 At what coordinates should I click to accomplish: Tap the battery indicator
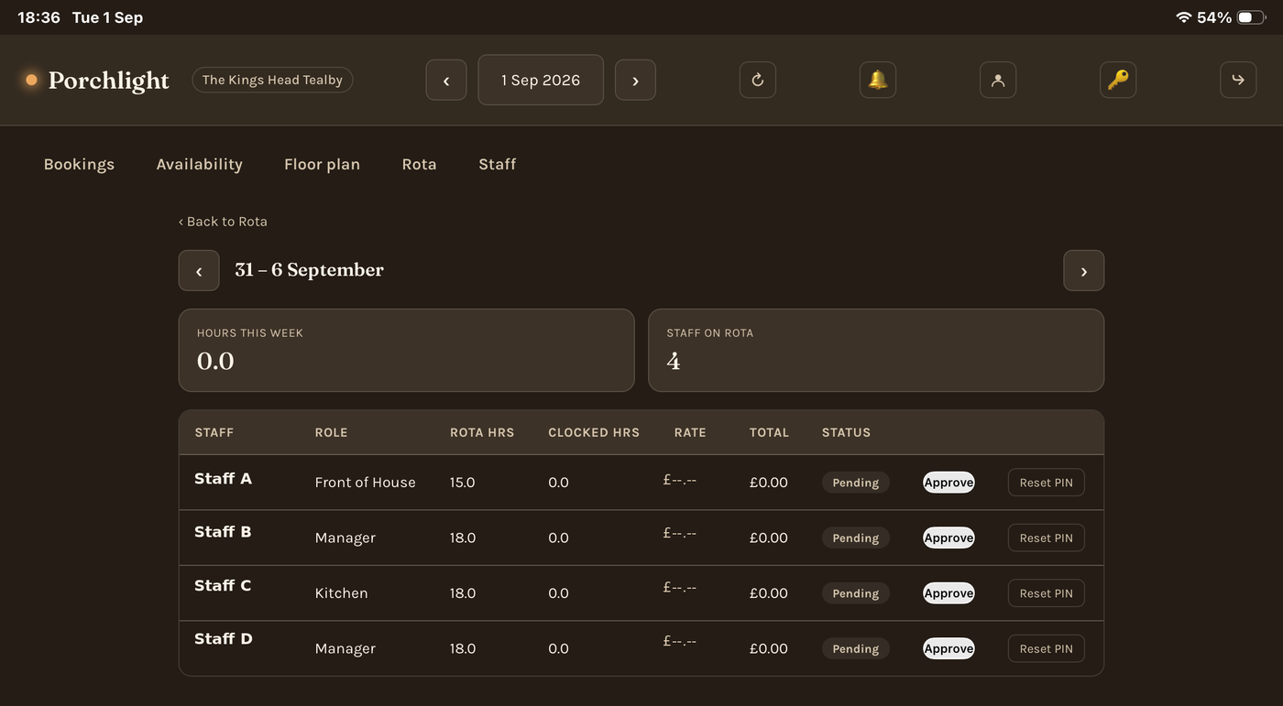pyautogui.click(x=1251, y=17)
